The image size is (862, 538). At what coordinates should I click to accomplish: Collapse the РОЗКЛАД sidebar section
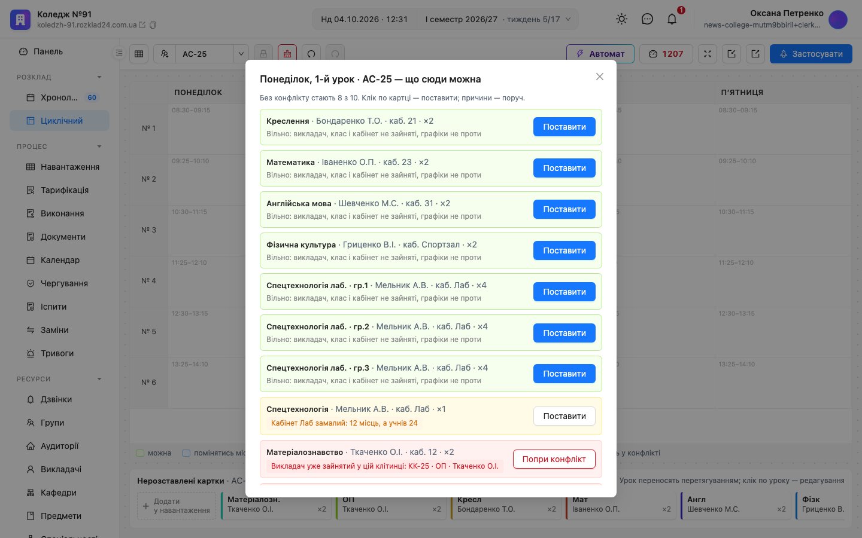pos(99,77)
